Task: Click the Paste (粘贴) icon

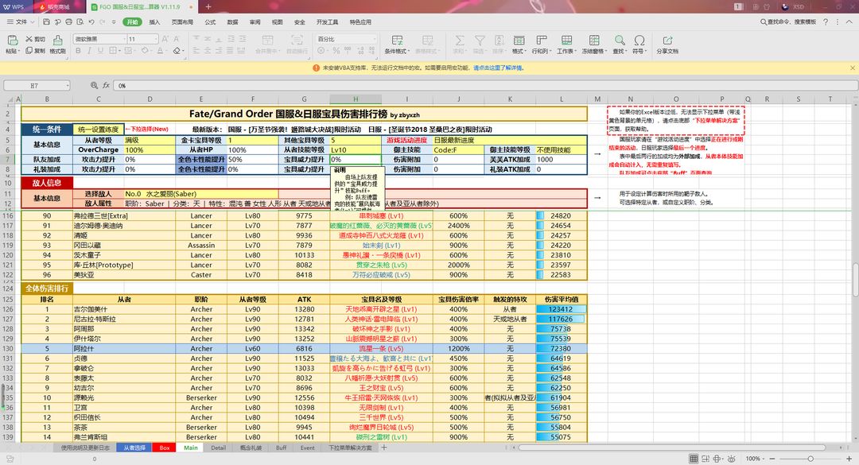Action: tap(11, 40)
